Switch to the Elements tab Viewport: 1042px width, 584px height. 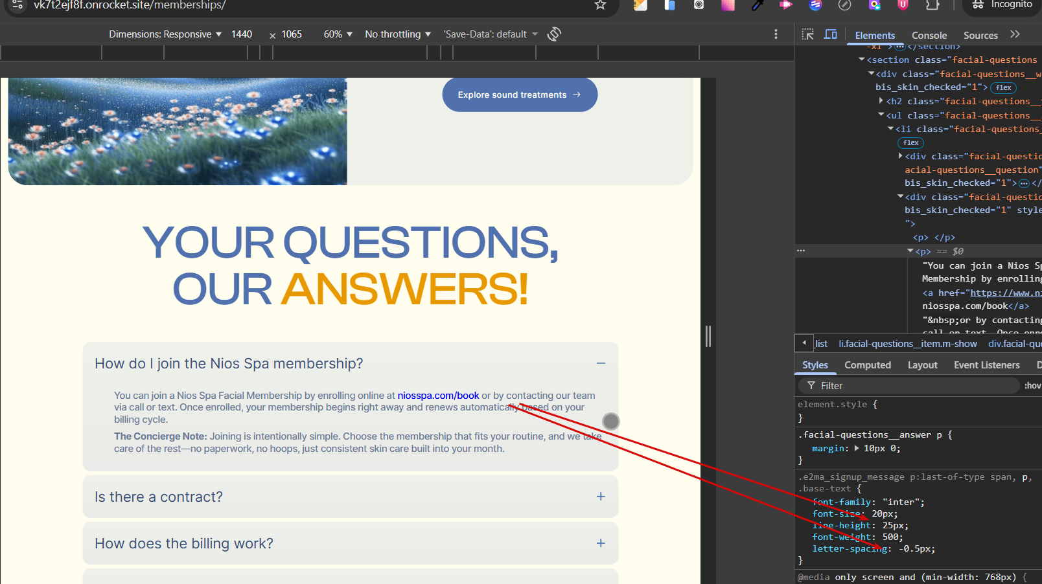point(875,36)
